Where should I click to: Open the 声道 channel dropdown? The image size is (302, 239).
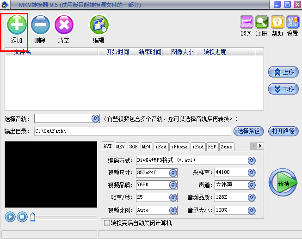click(252, 185)
